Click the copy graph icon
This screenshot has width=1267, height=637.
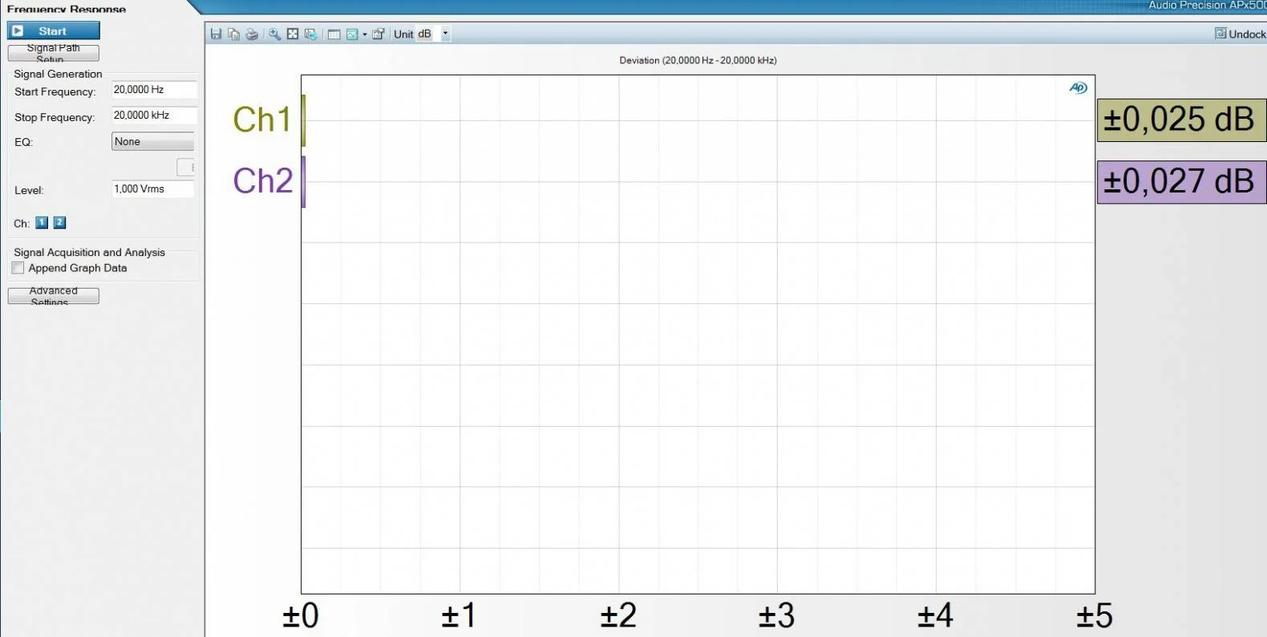coord(234,34)
